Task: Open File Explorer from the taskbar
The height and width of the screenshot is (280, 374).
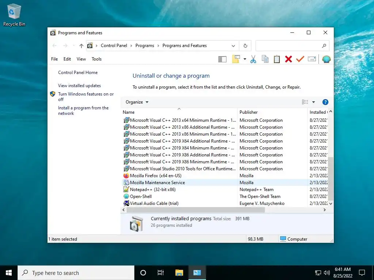Action: click(179, 273)
